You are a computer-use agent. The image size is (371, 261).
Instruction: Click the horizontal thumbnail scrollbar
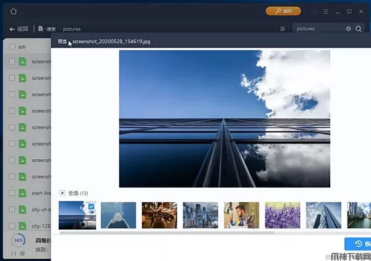click(x=167, y=233)
